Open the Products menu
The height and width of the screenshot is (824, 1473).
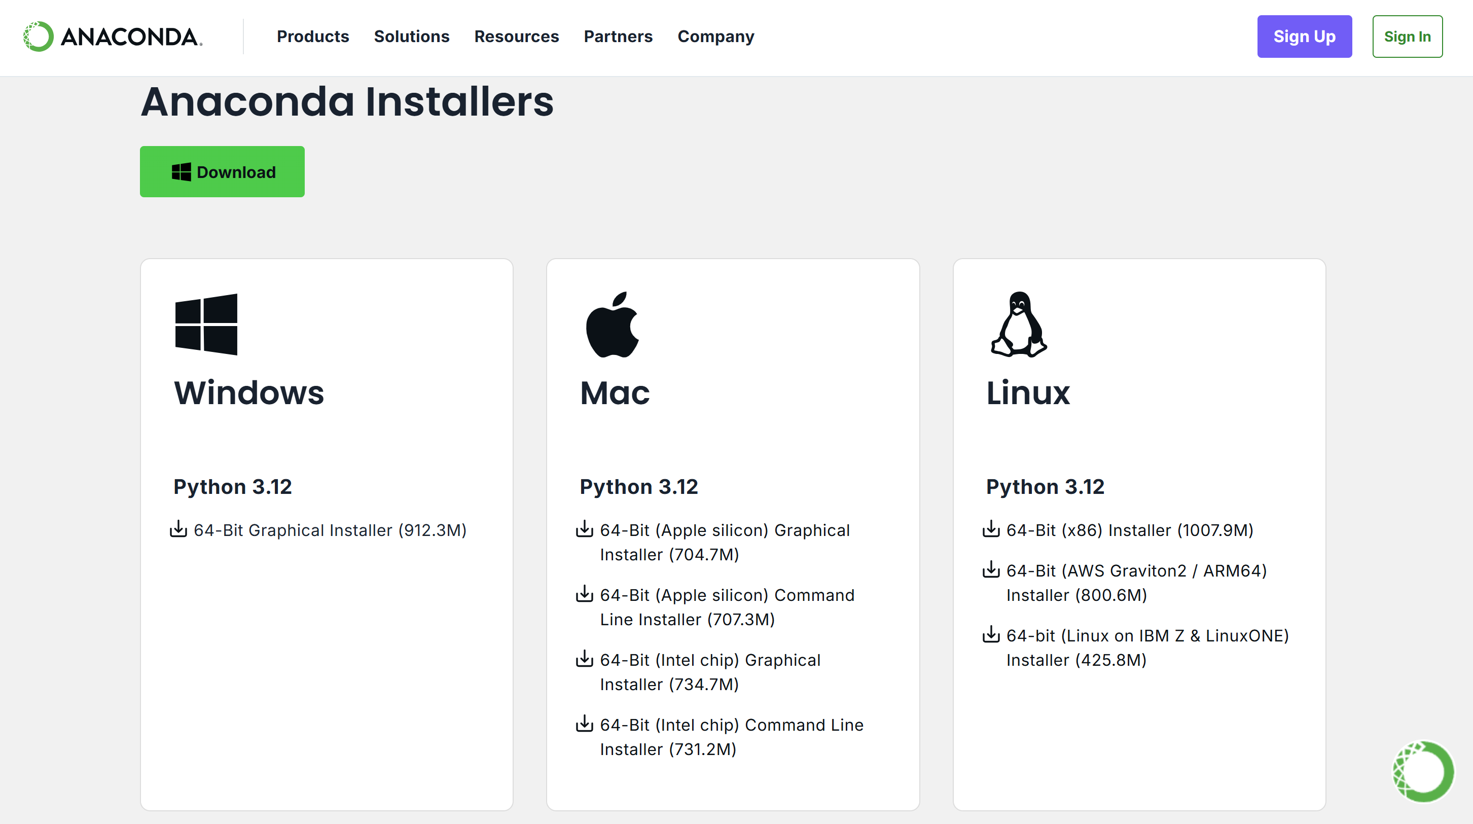tap(313, 37)
